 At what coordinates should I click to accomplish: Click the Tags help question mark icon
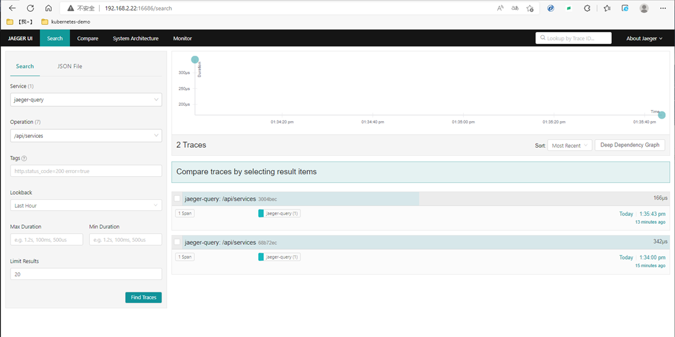pyautogui.click(x=24, y=158)
